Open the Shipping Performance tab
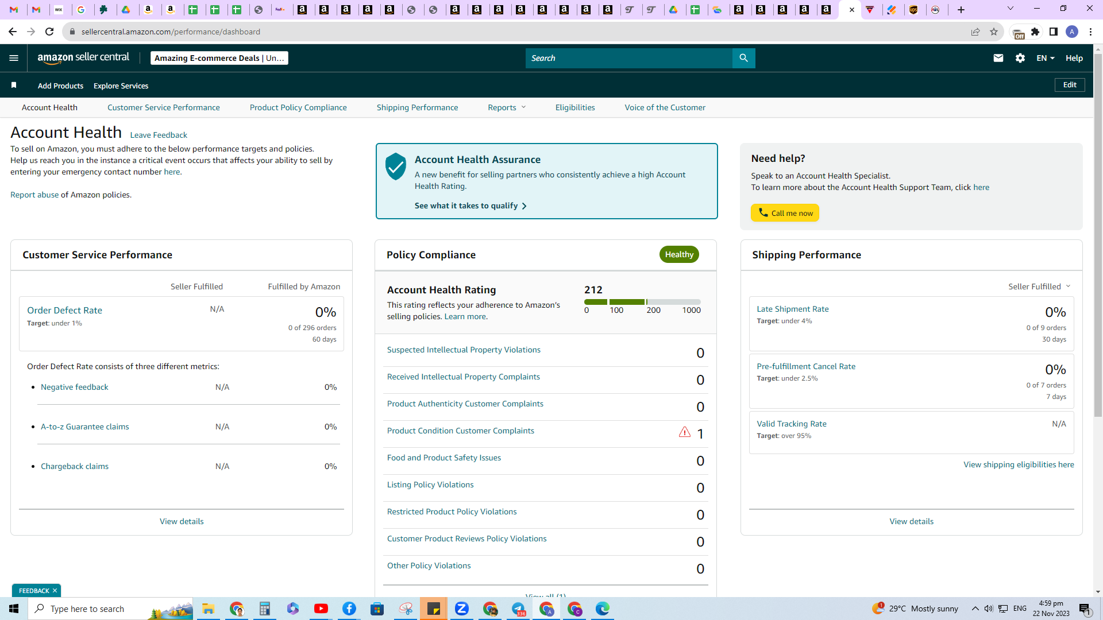The image size is (1103, 620). (418, 107)
